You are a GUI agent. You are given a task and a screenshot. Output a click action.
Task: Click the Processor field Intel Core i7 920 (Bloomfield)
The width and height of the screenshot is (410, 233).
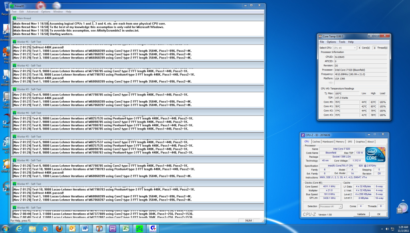click(360, 70)
